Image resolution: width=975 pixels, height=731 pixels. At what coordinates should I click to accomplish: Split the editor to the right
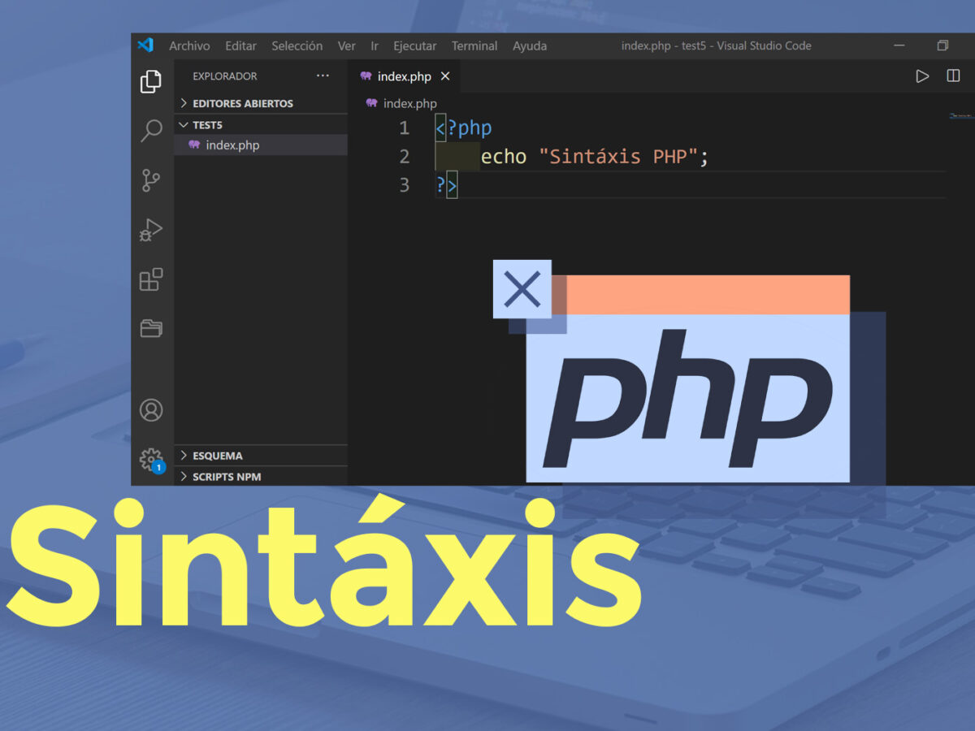(954, 76)
